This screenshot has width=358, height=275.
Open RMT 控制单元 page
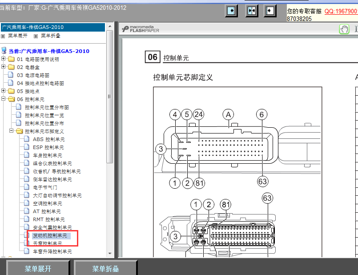tap(49, 219)
